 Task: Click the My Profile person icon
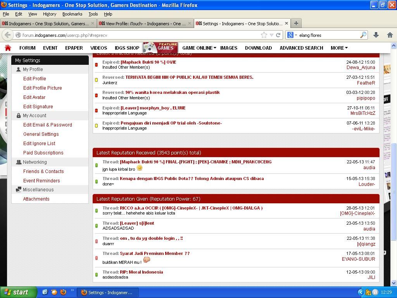(18, 69)
